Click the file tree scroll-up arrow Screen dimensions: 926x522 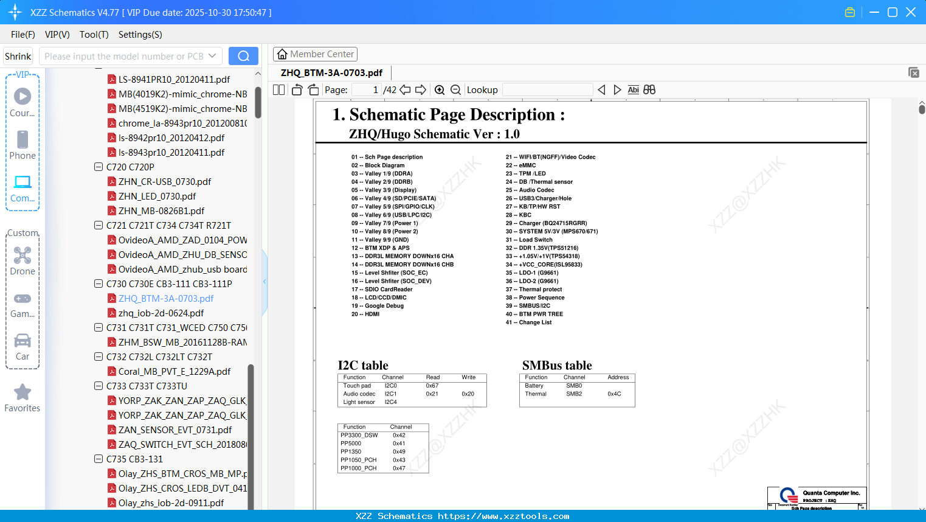click(258, 74)
